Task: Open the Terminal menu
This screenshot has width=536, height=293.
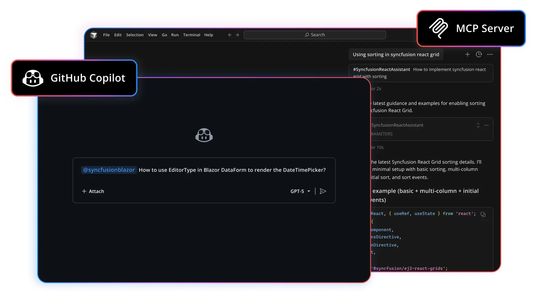Action: [191, 35]
